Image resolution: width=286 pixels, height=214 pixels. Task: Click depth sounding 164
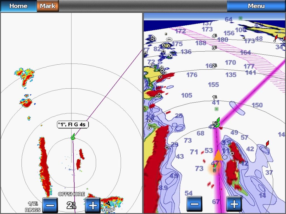click(x=246, y=53)
